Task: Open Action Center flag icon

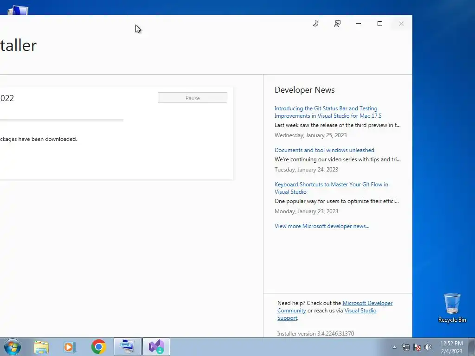Action: coord(417,347)
